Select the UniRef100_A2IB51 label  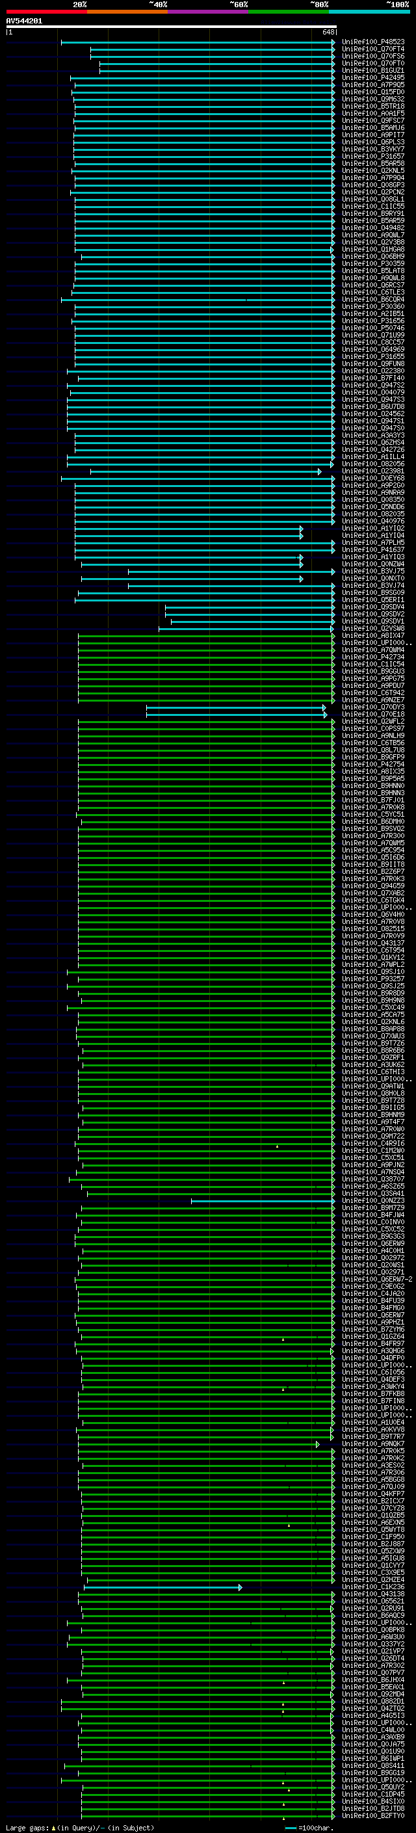[x=373, y=314]
